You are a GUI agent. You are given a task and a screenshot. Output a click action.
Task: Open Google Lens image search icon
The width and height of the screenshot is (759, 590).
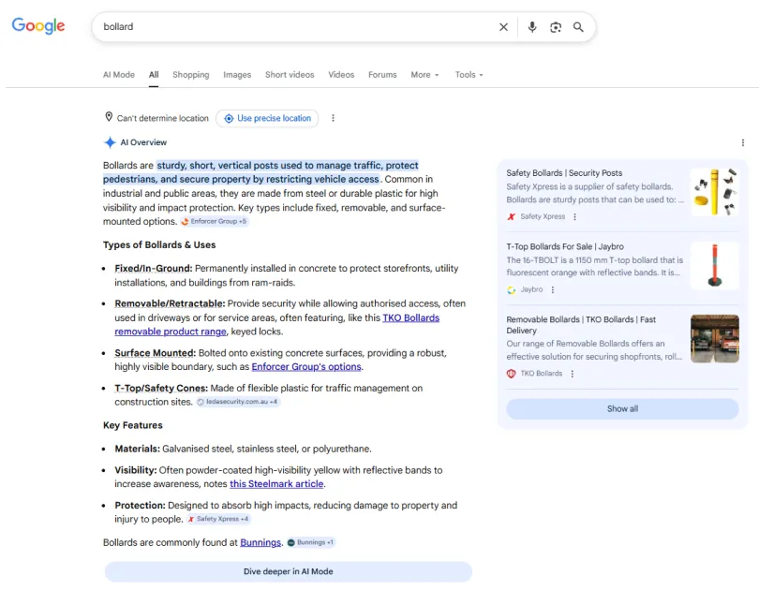pos(556,27)
